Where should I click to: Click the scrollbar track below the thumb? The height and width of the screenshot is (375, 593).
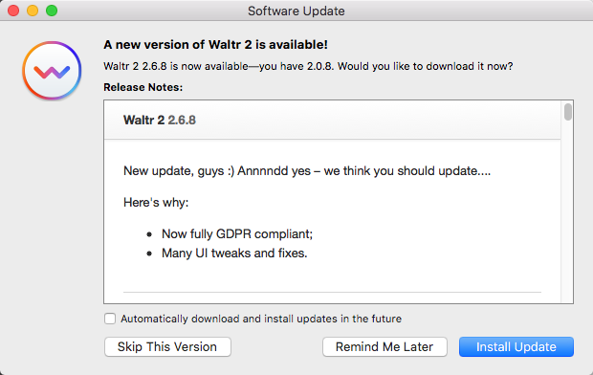point(568,212)
